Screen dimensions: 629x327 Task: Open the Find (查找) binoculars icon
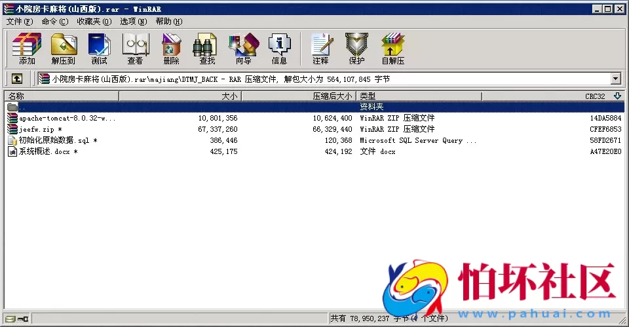coord(207,48)
